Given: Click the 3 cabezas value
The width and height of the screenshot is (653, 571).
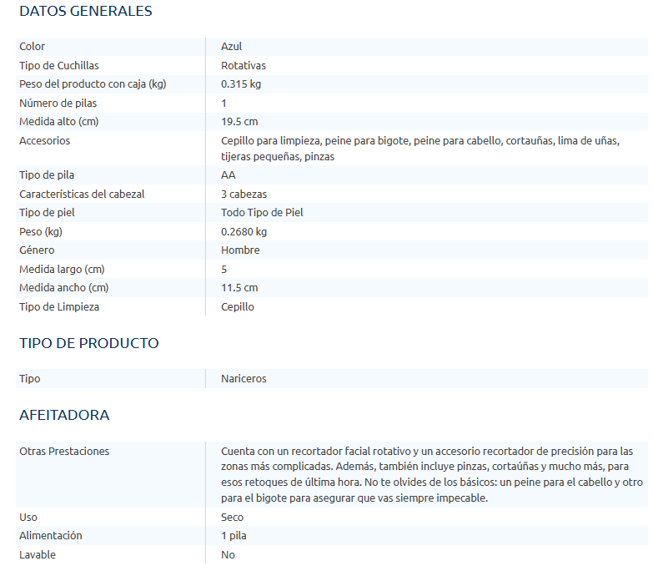Looking at the screenshot, I should click(x=244, y=195).
